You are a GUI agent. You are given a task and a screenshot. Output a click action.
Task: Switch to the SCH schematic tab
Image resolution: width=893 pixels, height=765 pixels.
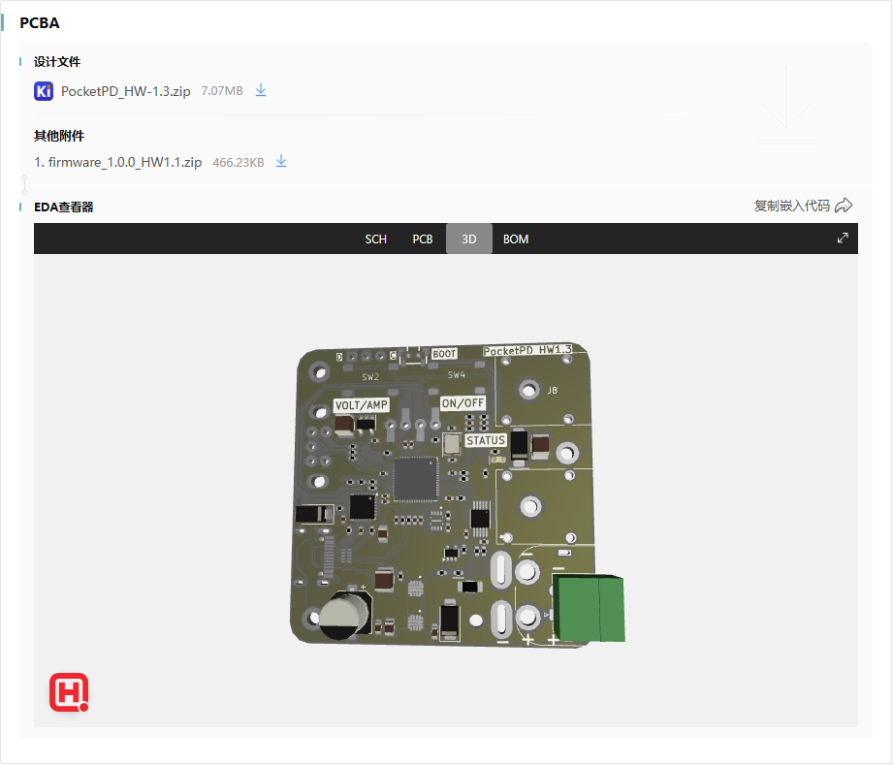375,239
